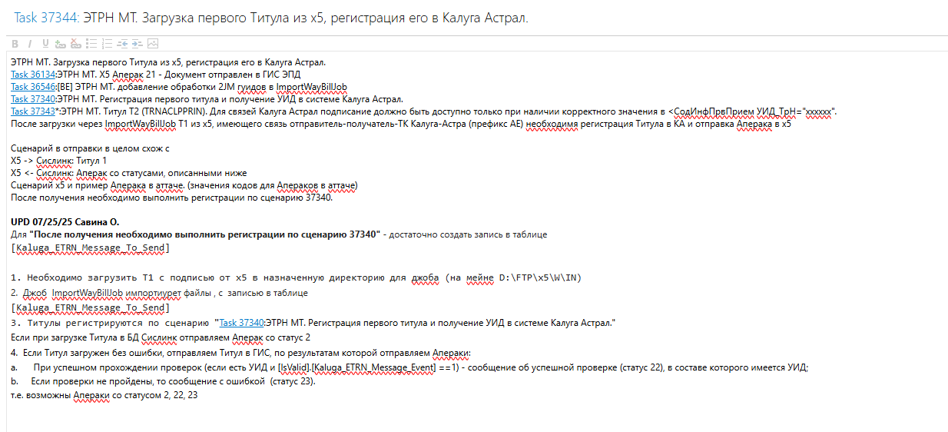This screenshot has width=948, height=432.
Task: Click the [Kaluga_ETRN_Message_To_Send] text below step 2
Action: (x=91, y=308)
